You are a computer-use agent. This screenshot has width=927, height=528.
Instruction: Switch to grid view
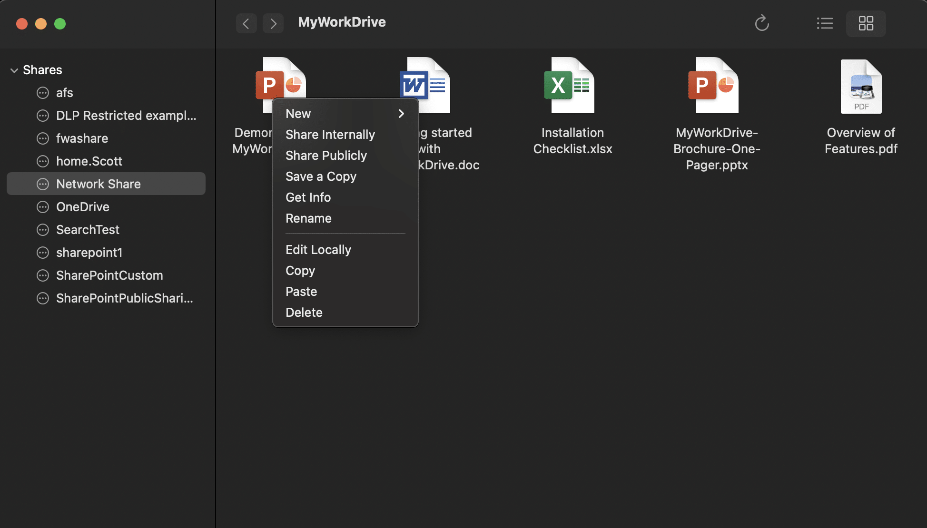[866, 23]
